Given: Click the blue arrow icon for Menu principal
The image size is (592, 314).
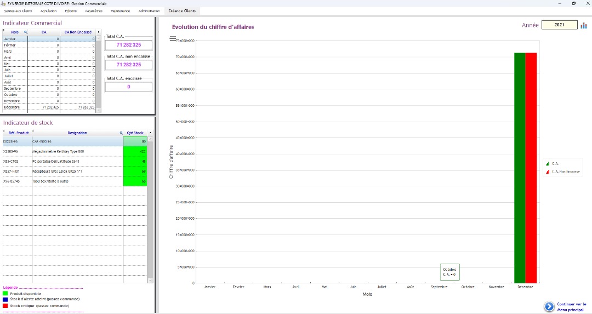Looking at the screenshot, I should [549, 307].
